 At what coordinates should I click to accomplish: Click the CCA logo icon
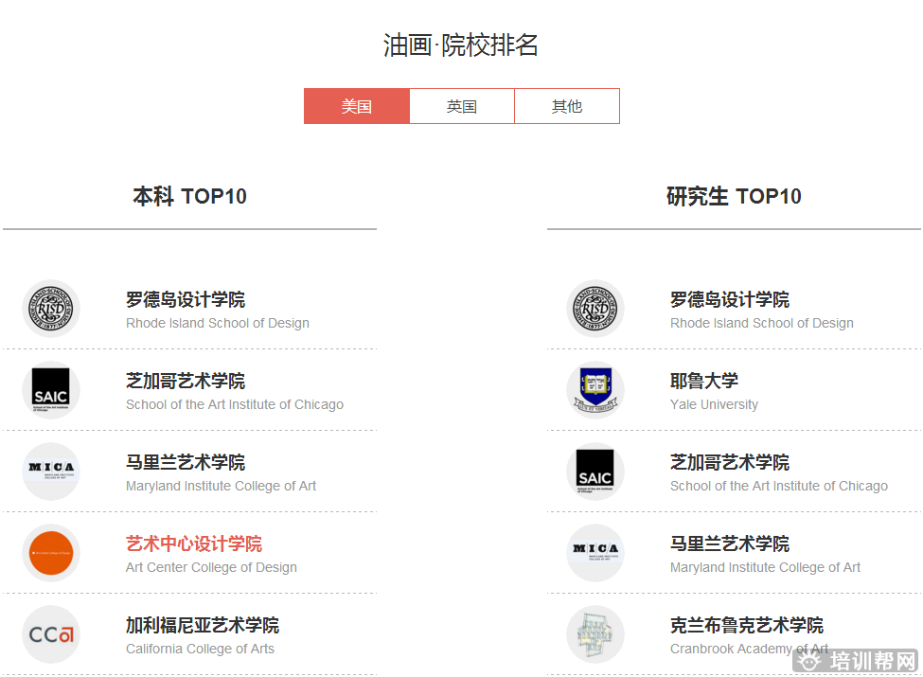coord(51,634)
